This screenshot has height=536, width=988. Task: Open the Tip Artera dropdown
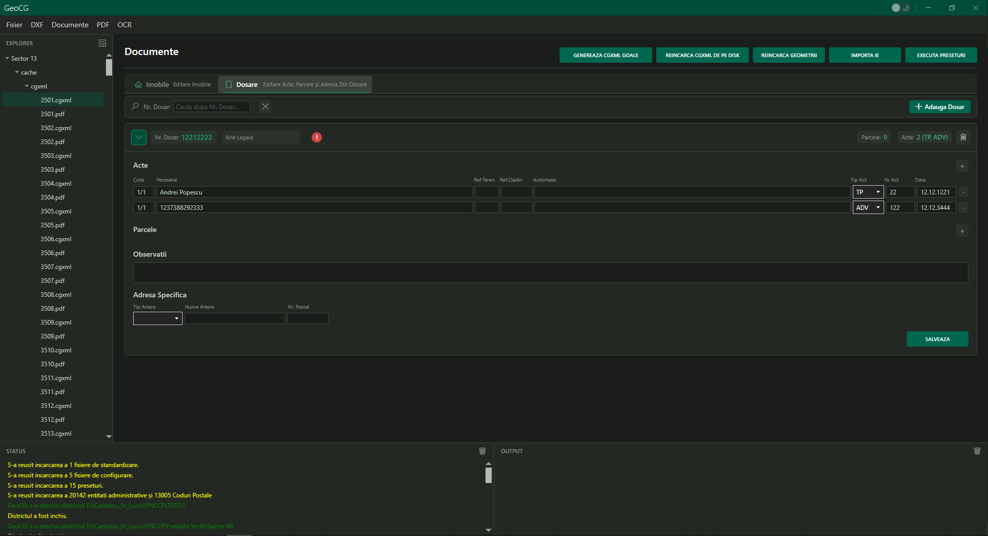click(157, 318)
